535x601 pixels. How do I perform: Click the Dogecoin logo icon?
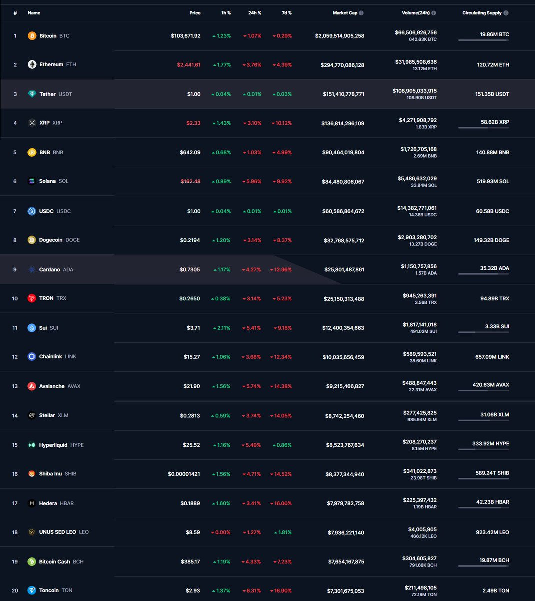click(32, 240)
